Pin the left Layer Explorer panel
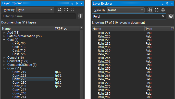175x99 pixels. point(77,3)
